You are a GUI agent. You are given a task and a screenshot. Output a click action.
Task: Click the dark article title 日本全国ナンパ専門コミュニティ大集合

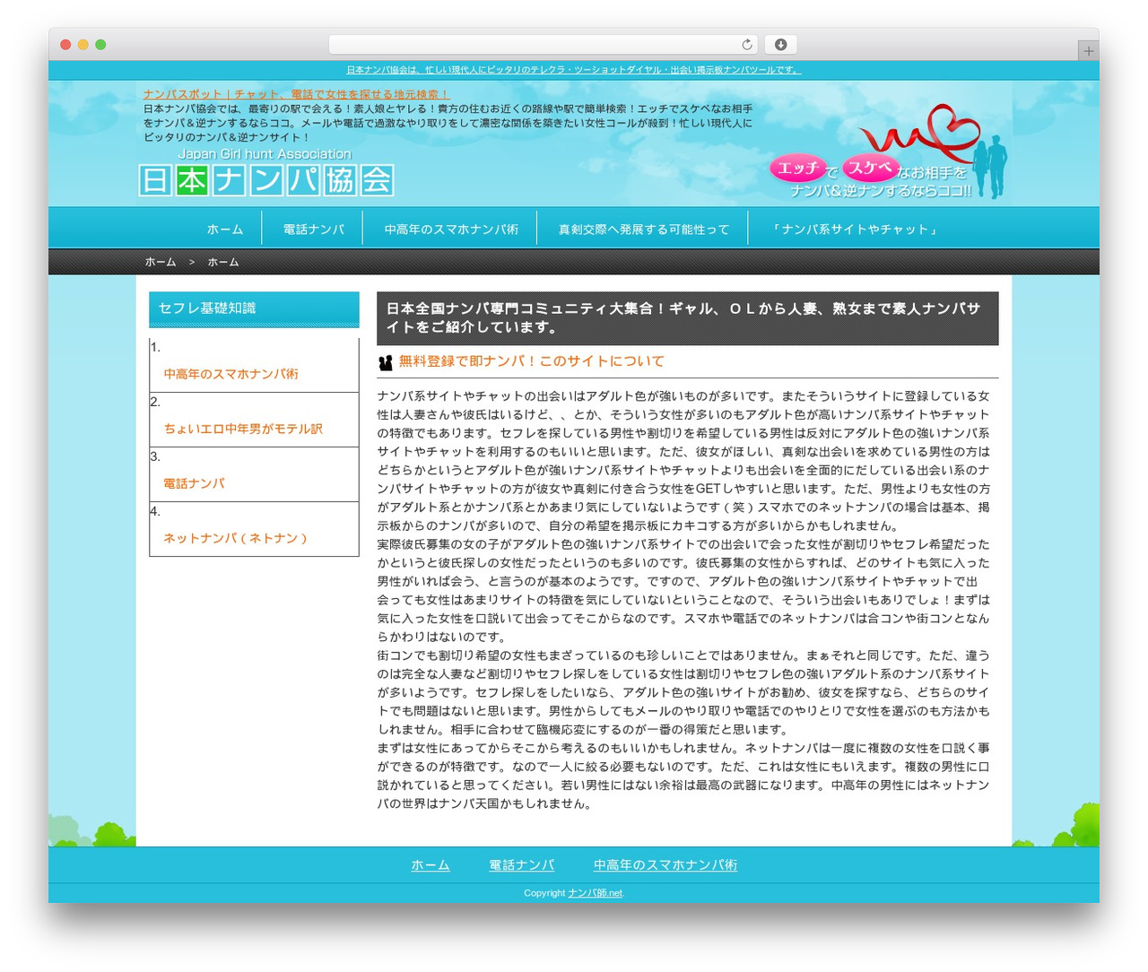pos(688,318)
